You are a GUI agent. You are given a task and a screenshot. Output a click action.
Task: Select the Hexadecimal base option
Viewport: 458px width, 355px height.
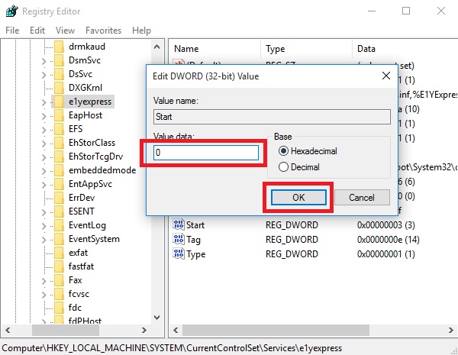pos(308,151)
